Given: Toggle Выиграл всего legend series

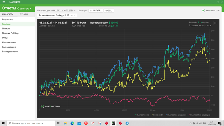Looking at the screenshot, I should coord(142,115).
